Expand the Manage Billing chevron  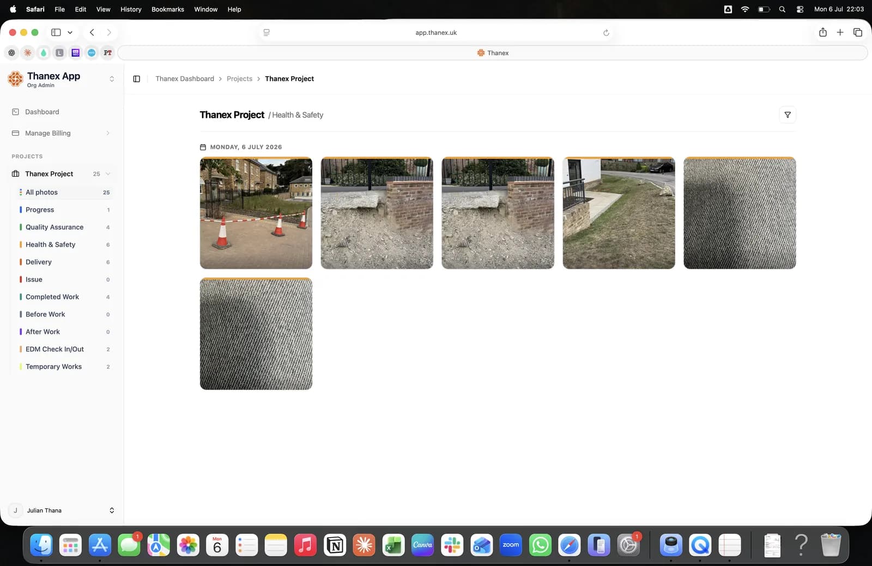[x=108, y=133]
